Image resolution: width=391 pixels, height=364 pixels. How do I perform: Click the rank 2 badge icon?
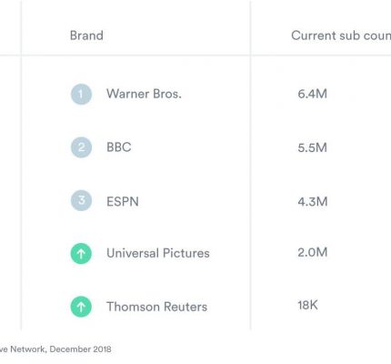coord(81,147)
